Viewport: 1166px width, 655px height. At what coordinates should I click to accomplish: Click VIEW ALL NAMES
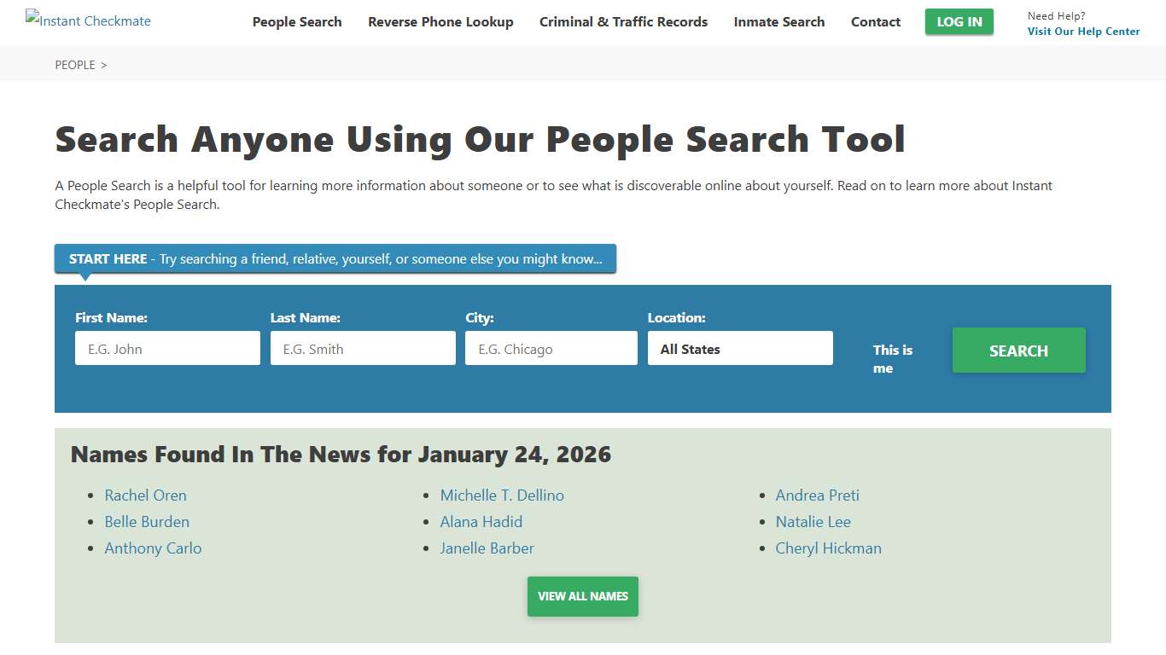click(582, 596)
